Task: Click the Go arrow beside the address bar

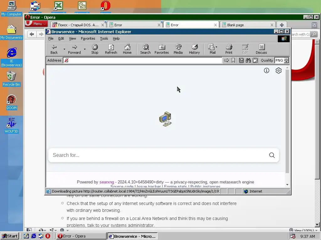Action: point(226,60)
